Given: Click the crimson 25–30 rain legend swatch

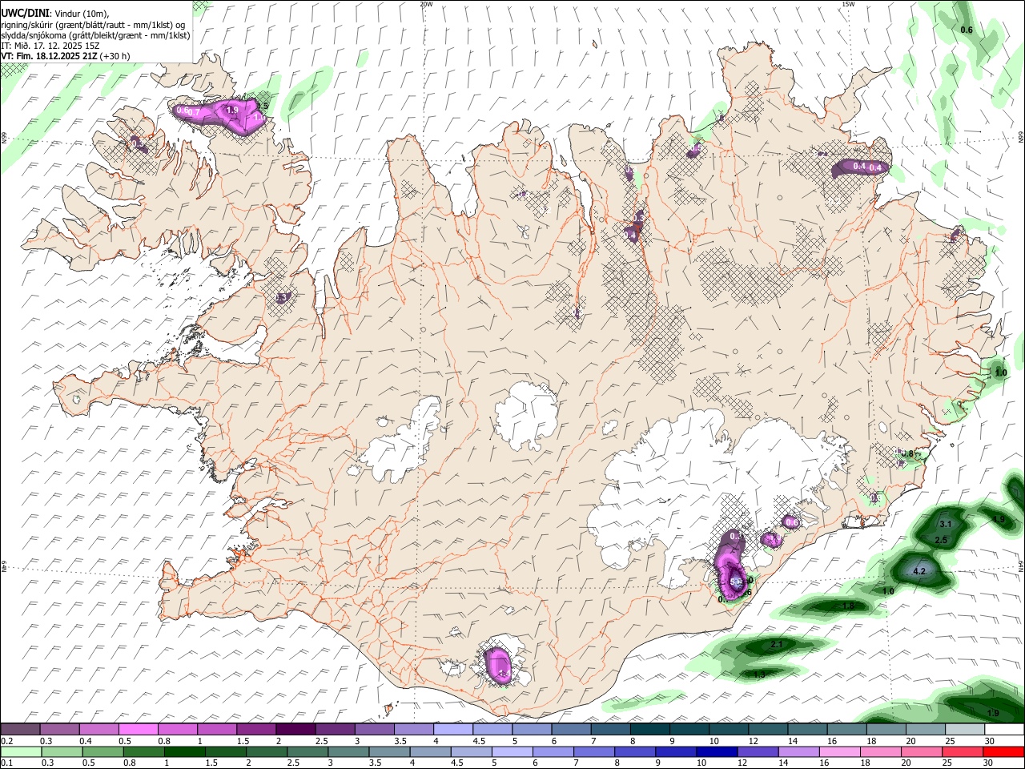Looking at the screenshot, I should (963, 751).
